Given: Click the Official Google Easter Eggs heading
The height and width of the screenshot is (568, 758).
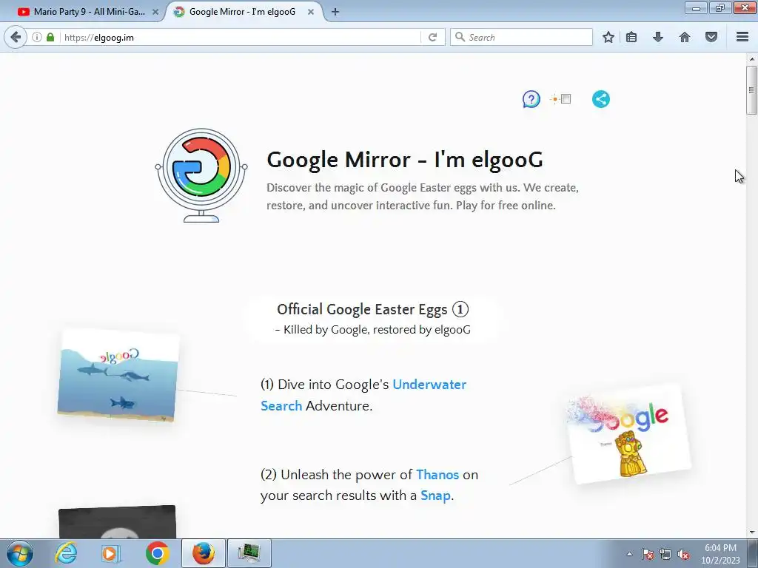Looking at the screenshot, I should [373, 309].
